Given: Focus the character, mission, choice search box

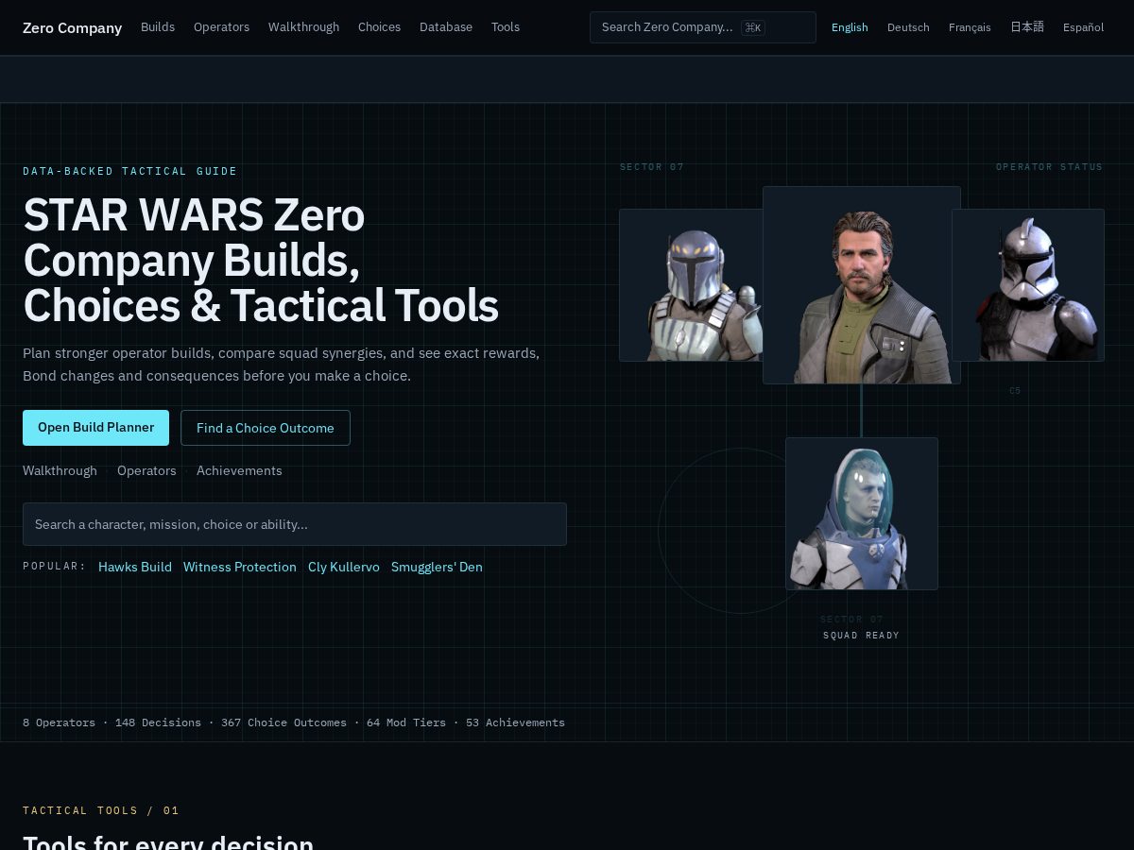Looking at the screenshot, I should tap(295, 524).
